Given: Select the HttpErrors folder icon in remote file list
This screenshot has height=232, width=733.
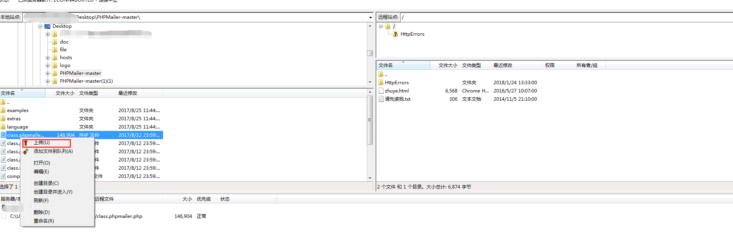Looking at the screenshot, I should point(381,83).
